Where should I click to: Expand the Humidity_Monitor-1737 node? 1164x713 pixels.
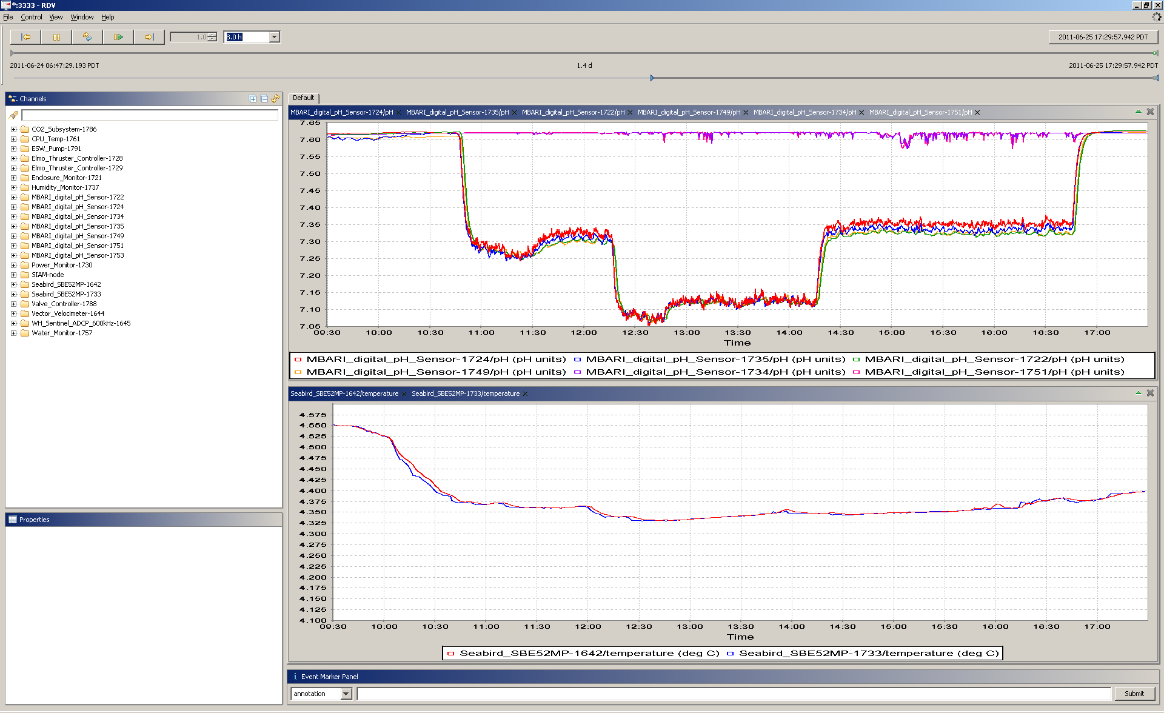pyautogui.click(x=13, y=187)
